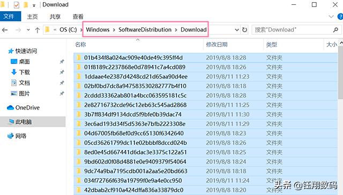This screenshot has height=195, width=343.
Task: Select 网络 in the navigation pane
Action: point(17,136)
